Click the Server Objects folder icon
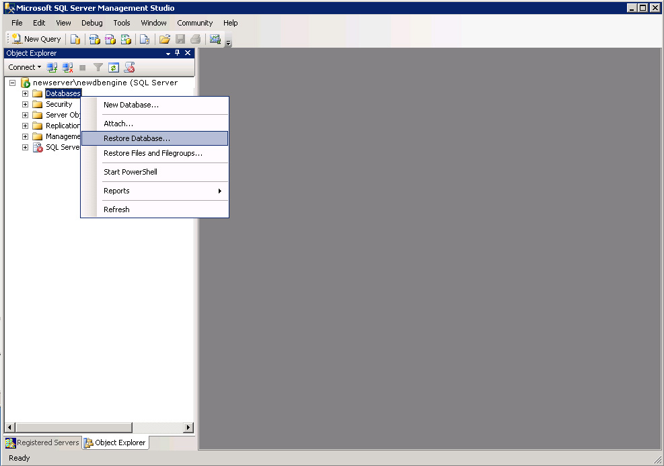The image size is (664, 466). click(38, 115)
